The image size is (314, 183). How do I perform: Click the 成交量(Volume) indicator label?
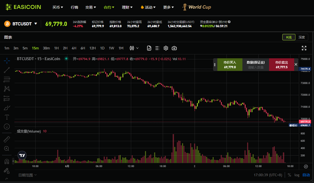tap(29, 131)
